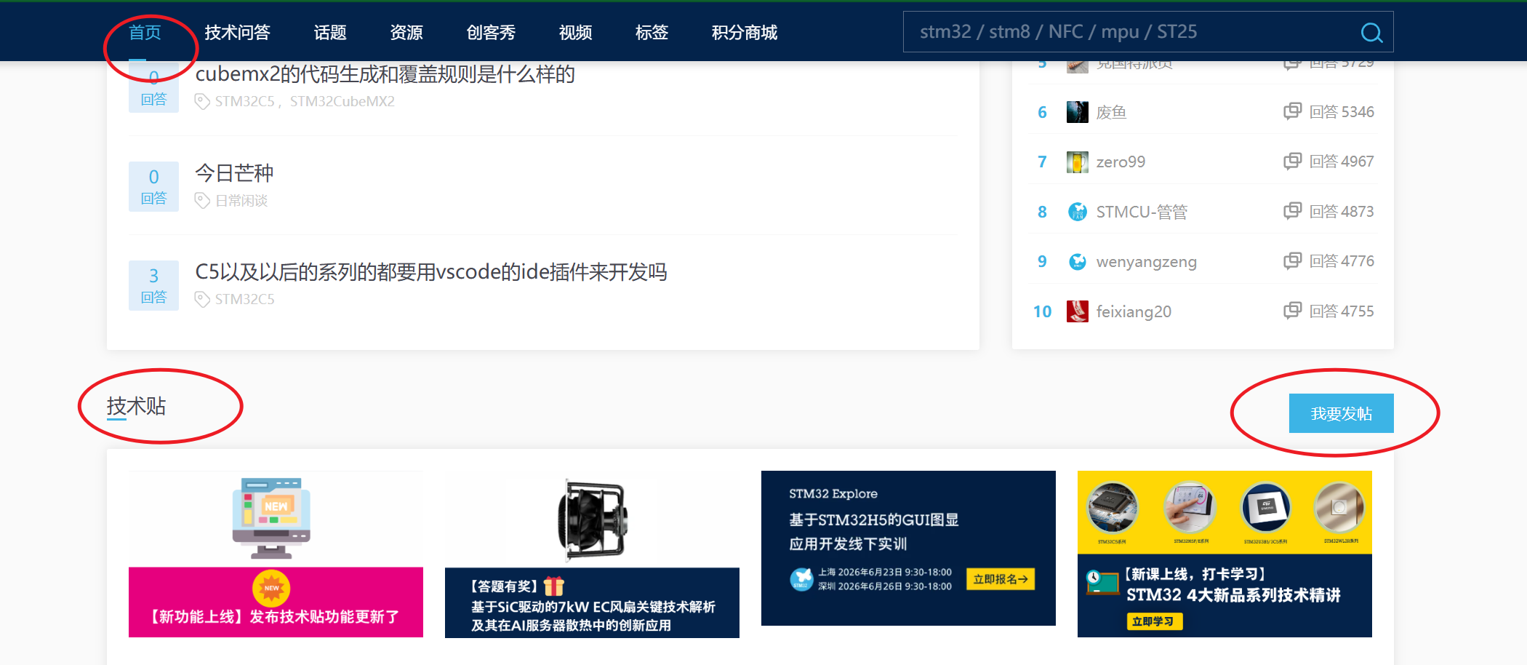This screenshot has width=1527, height=665.
Task: Open the 标签 nav item
Action: click(x=652, y=33)
